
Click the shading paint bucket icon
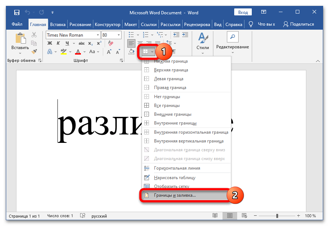coord(131,52)
